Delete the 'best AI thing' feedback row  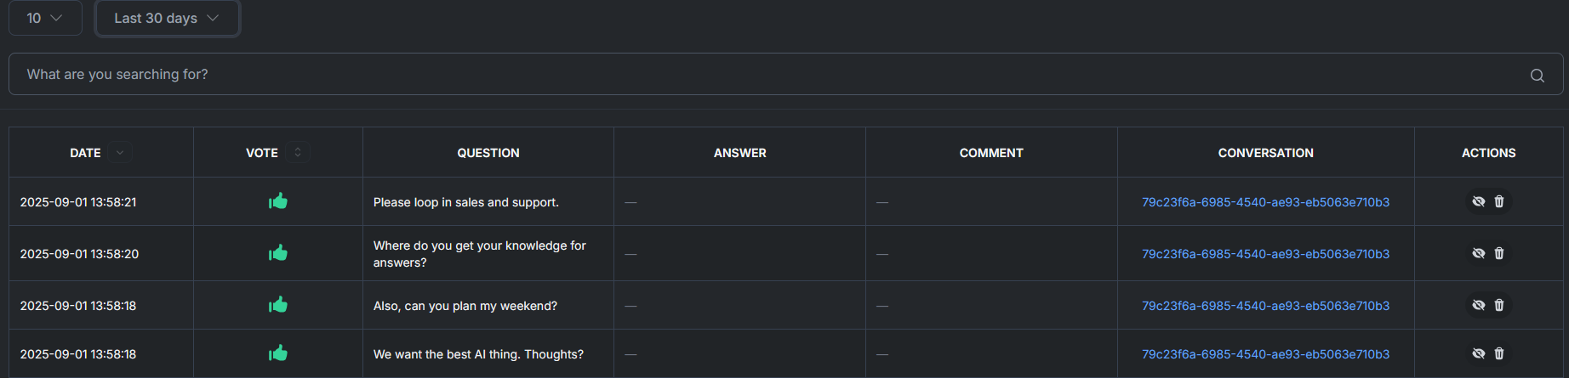coord(1499,353)
